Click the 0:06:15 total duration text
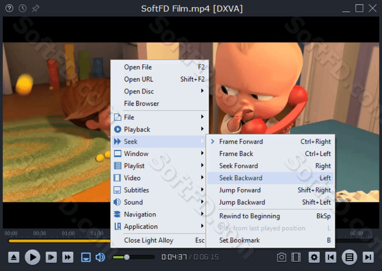Viewport: 382px width, 271px height. [x=206, y=257]
